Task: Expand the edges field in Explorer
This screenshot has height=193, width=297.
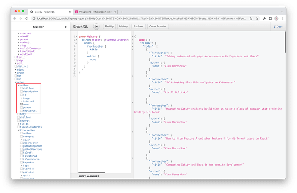Action: 16,69
